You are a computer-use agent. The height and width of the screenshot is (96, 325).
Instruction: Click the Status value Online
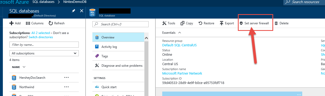pyautogui.click(x=167, y=55)
